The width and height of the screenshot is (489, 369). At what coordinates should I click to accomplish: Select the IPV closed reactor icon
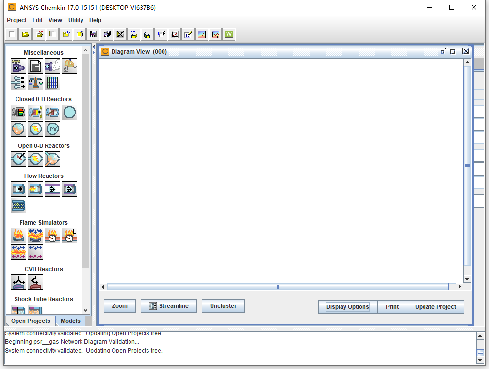click(x=52, y=129)
